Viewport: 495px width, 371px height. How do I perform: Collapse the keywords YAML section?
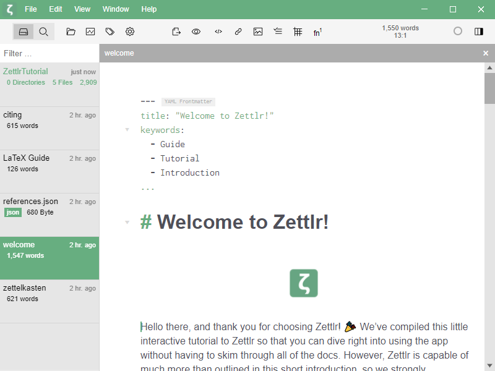tap(127, 130)
